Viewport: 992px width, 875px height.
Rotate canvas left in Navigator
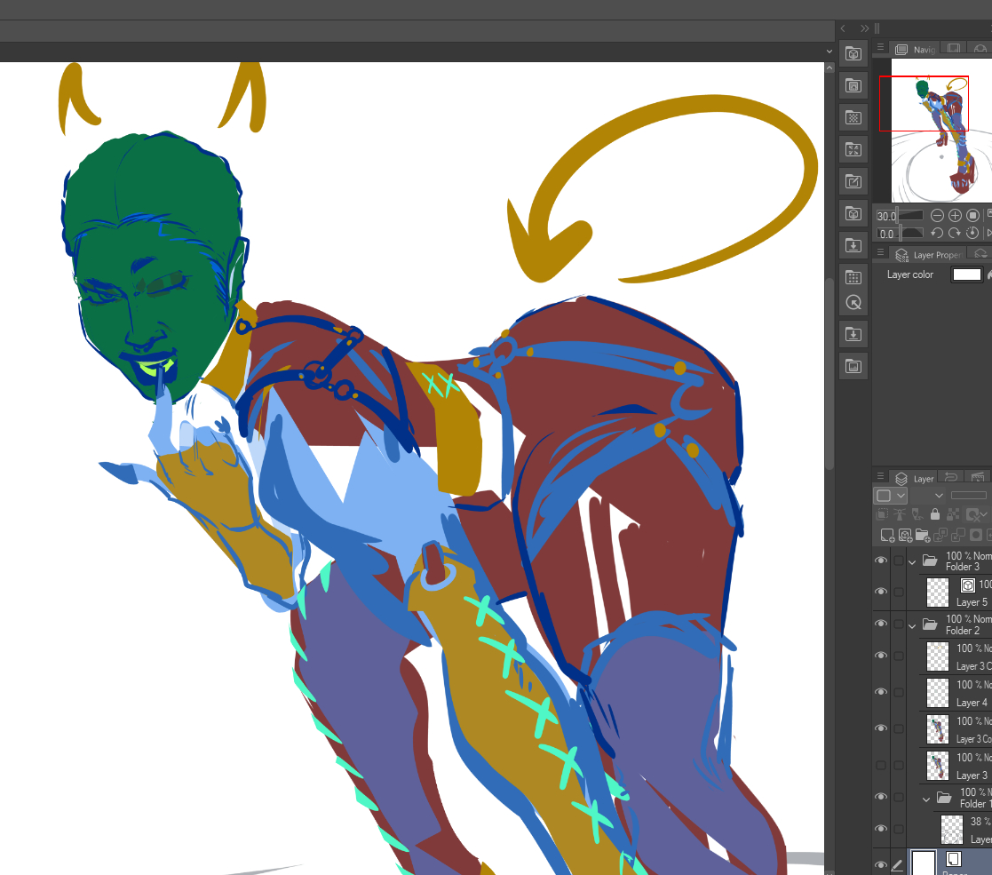937,233
